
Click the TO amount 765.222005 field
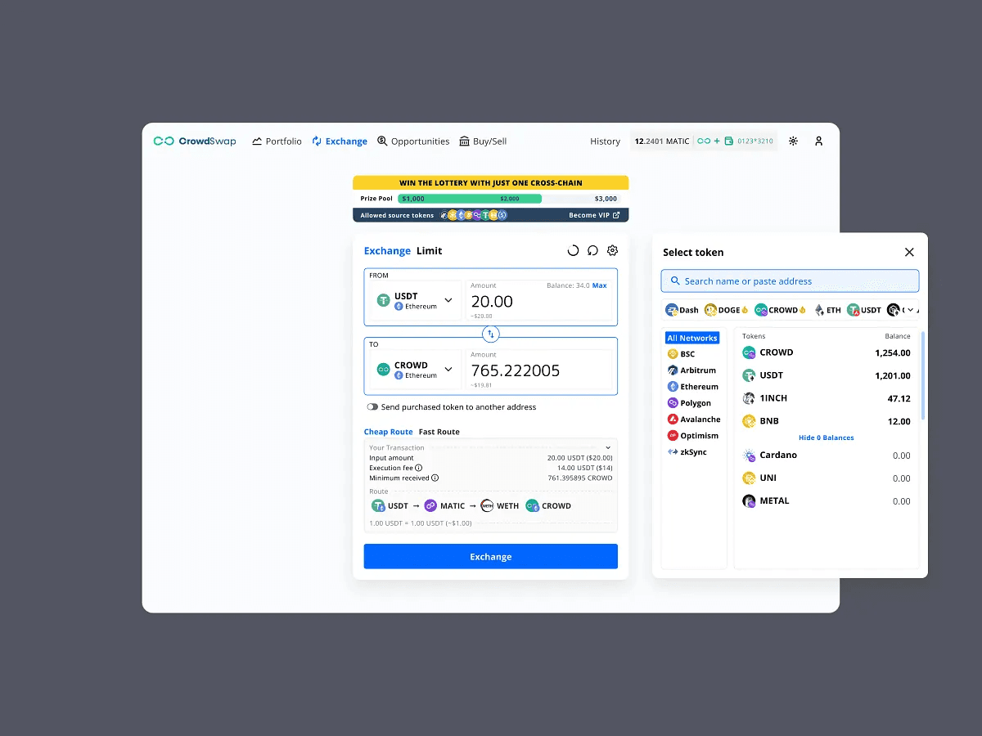pos(539,370)
